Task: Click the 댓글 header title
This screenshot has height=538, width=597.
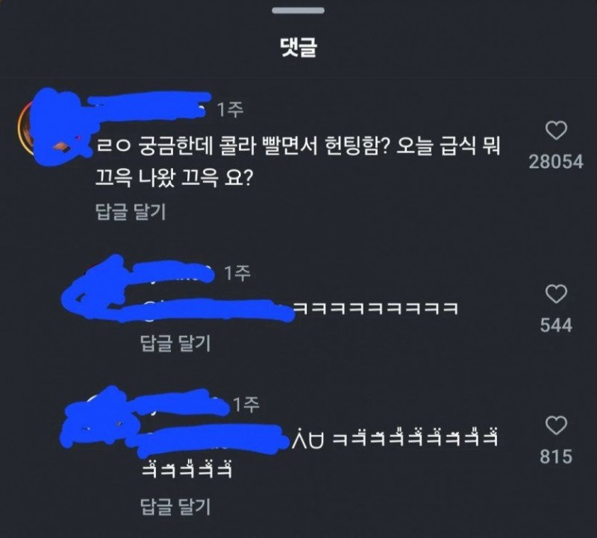Action: coord(298,48)
